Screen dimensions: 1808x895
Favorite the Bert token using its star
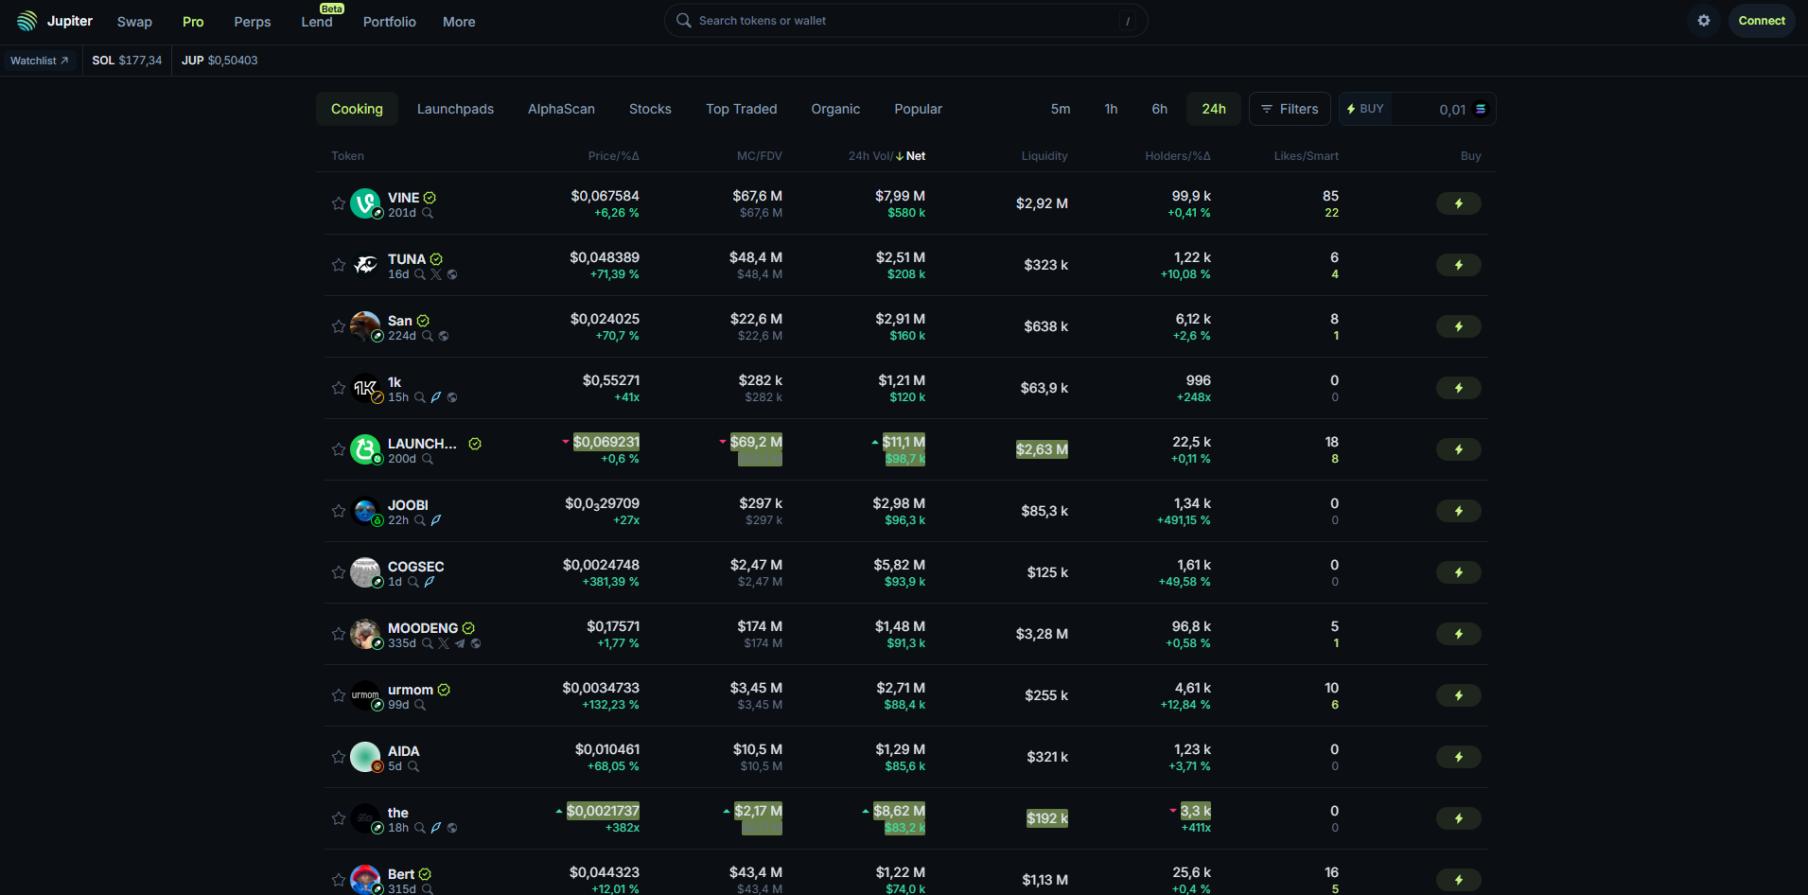click(339, 880)
